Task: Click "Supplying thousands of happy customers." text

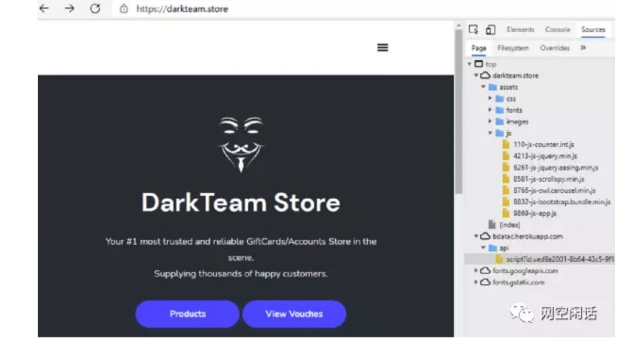Action: [240, 274]
